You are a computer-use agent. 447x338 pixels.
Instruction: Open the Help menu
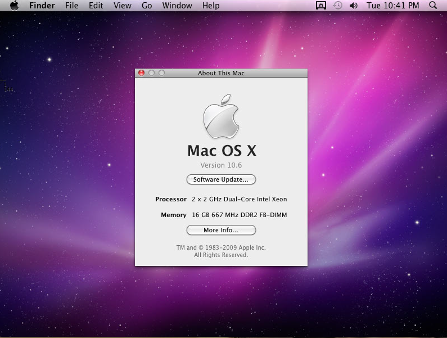[211, 6]
